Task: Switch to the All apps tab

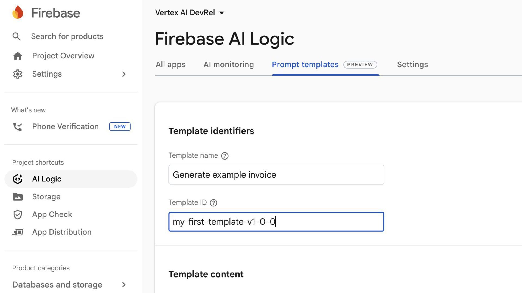Action: pos(170,65)
